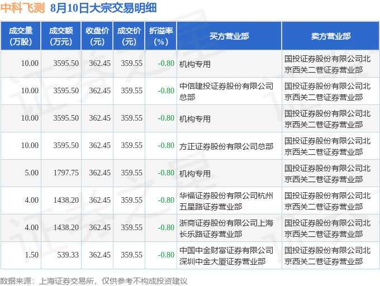Click the 方正证券股份有限公司总部 buyer cell
Screen dimensions: 380x286
click(229, 146)
